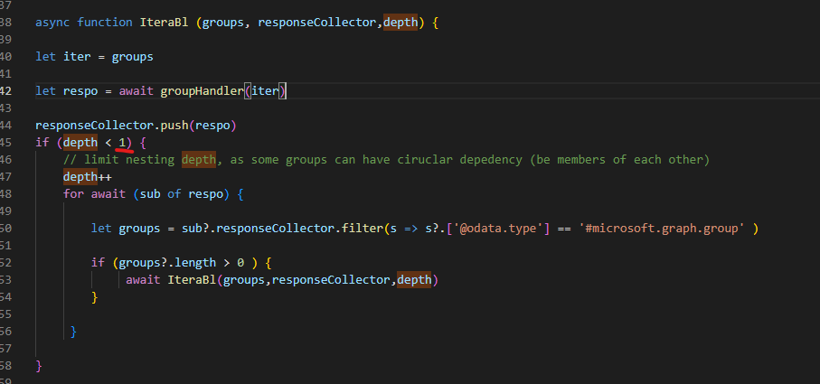Click the IteraBl name in the function declaration
Viewport: 820px width, 384px height.
[164, 23]
